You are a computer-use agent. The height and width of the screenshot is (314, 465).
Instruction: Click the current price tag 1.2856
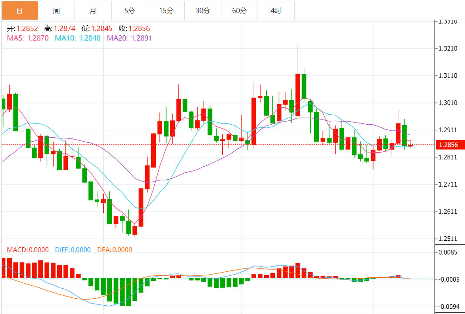450,145
